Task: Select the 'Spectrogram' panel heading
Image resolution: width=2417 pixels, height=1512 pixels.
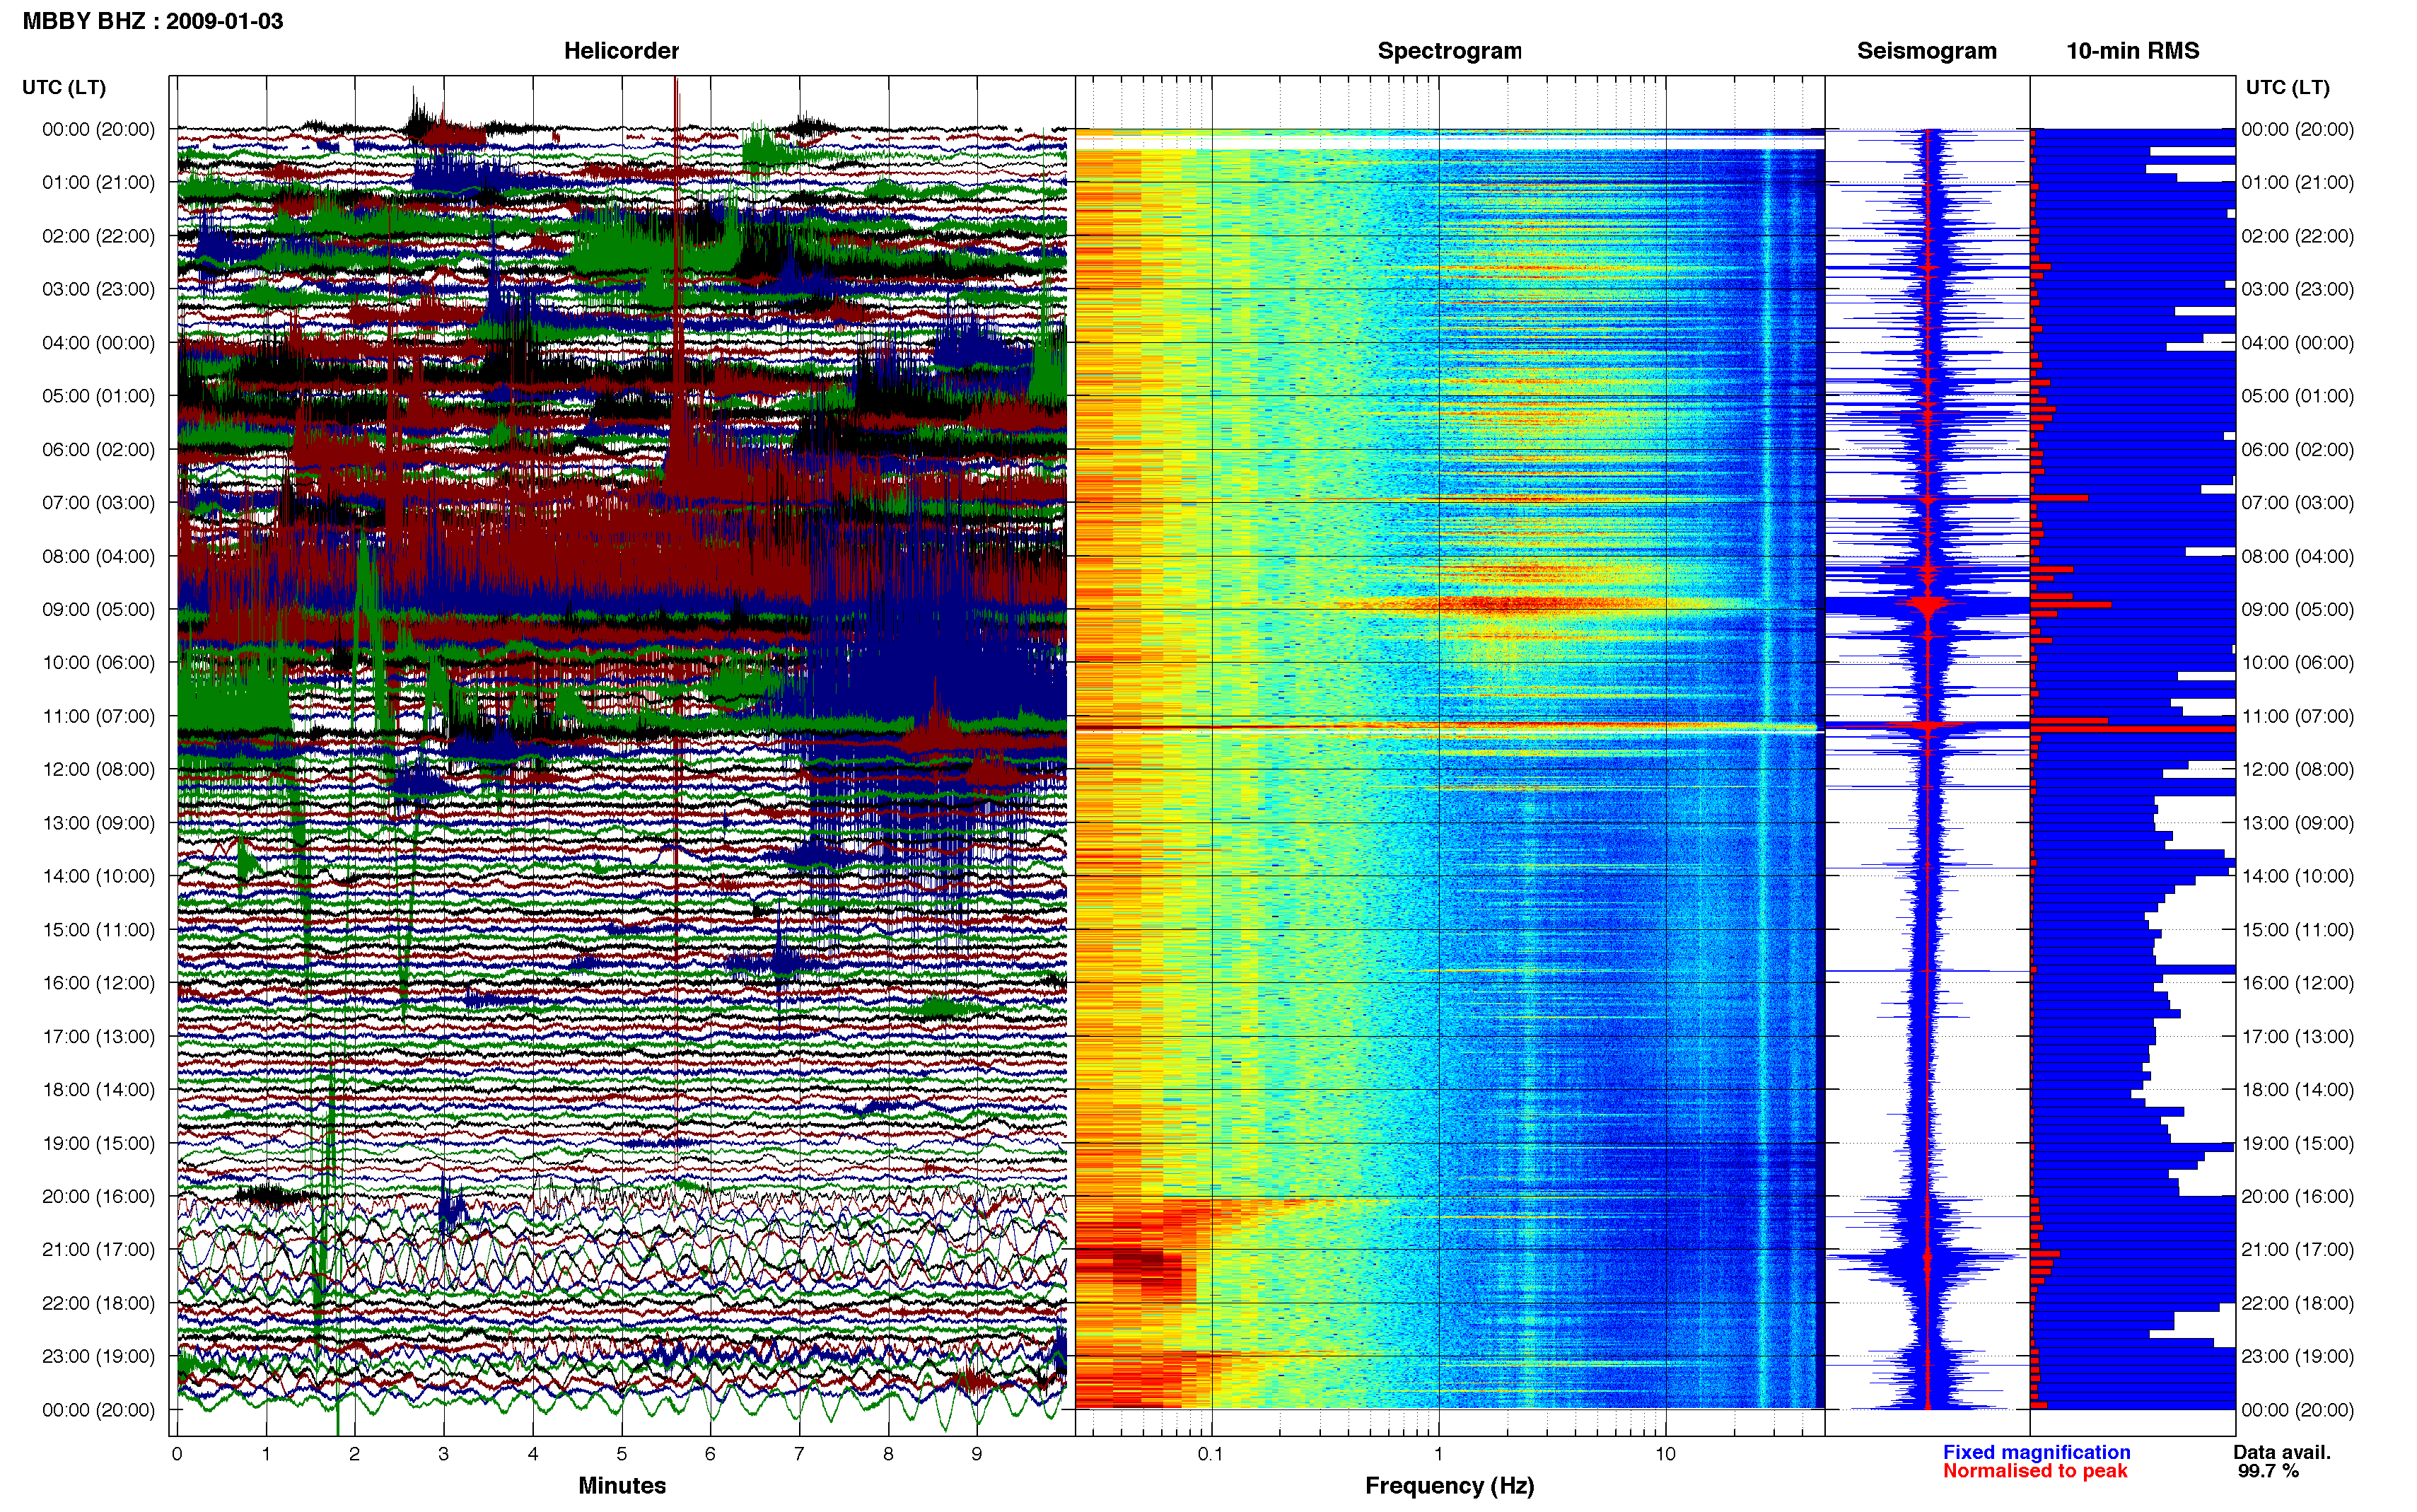Action: click(x=1450, y=51)
